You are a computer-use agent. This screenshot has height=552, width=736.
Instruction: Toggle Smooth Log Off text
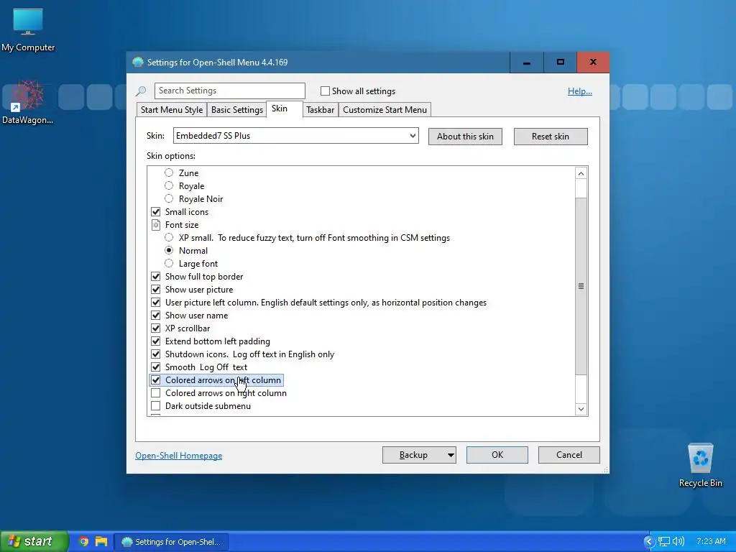point(156,367)
